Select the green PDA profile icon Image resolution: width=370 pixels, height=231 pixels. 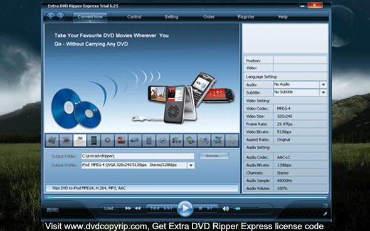tap(190, 140)
